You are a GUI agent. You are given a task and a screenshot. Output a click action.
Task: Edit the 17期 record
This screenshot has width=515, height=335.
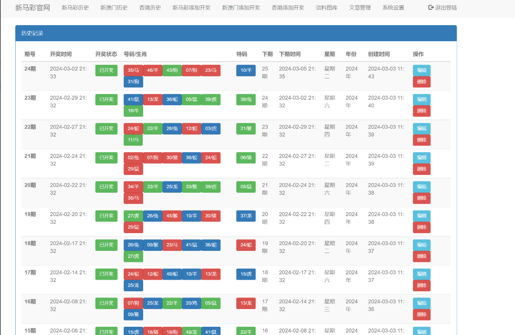422,274
